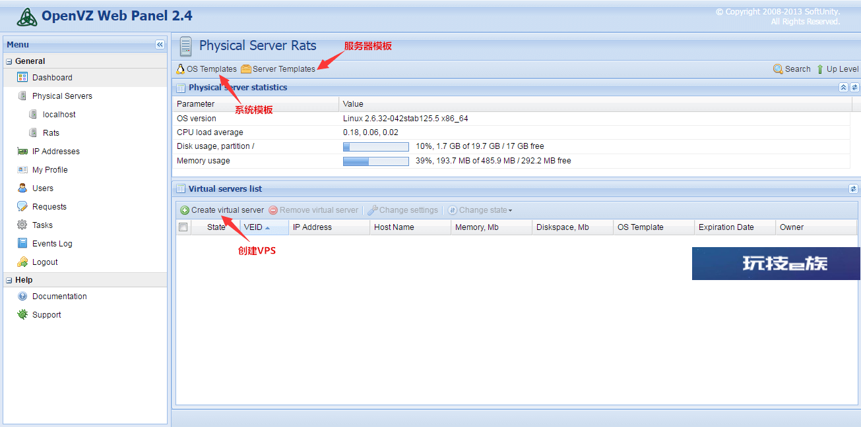Click the green Create virtual server plus icon

(x=185, y=210)
